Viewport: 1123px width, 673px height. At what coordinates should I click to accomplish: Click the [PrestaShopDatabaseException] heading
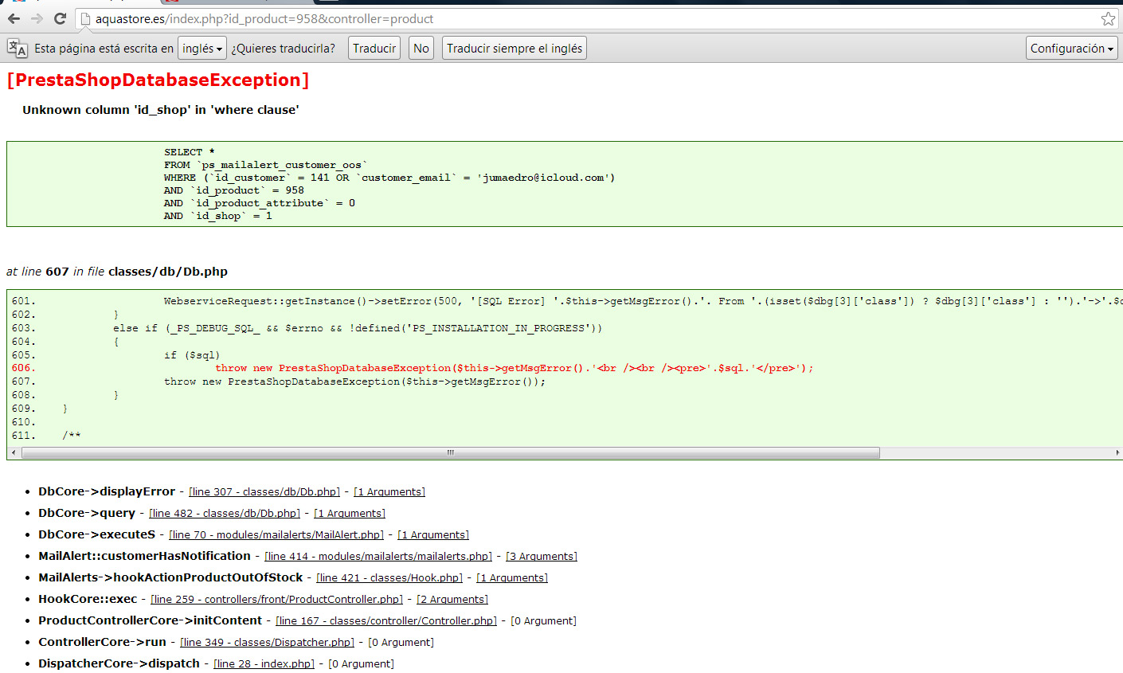click(158, 80)
